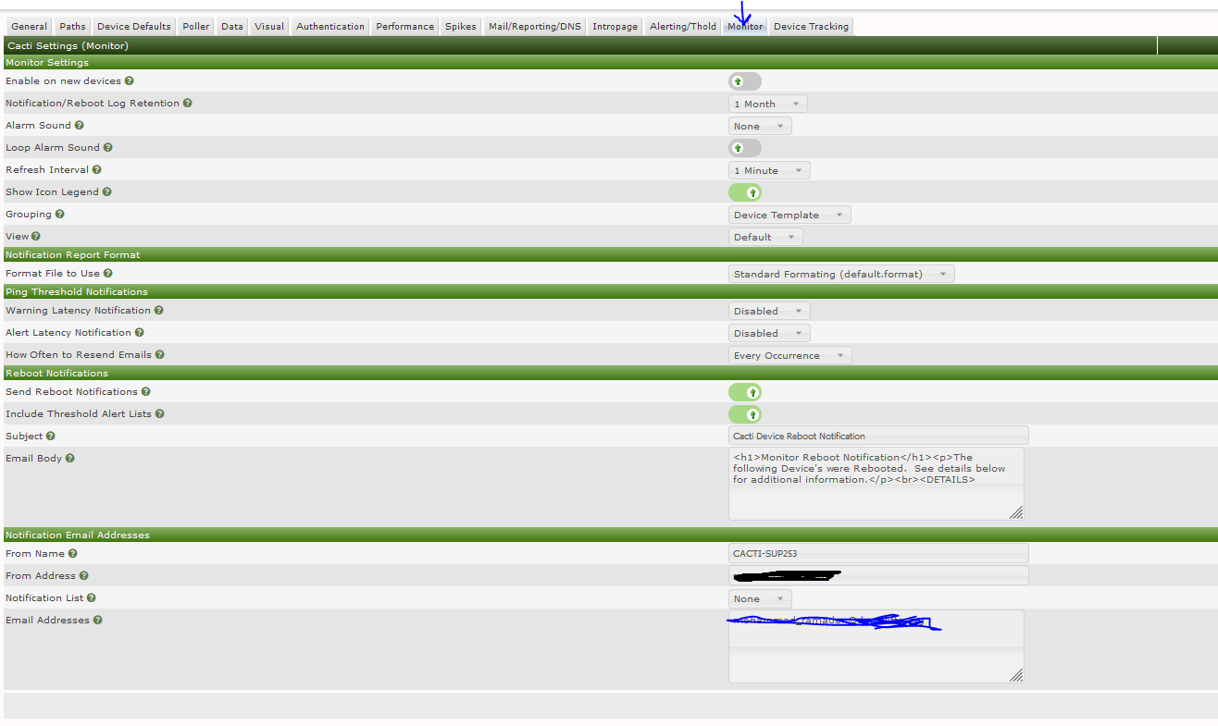Viewport: 1218px width, 726px height.
Task: Open the Alerting/Thold tab
Action: [x=683, y=27]
